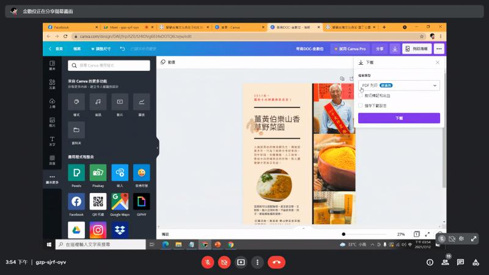The width and height of the screenshot is (489, 275).
Task: Unmute microphone in Google Meet bar
Action: [x=208, y=262]
